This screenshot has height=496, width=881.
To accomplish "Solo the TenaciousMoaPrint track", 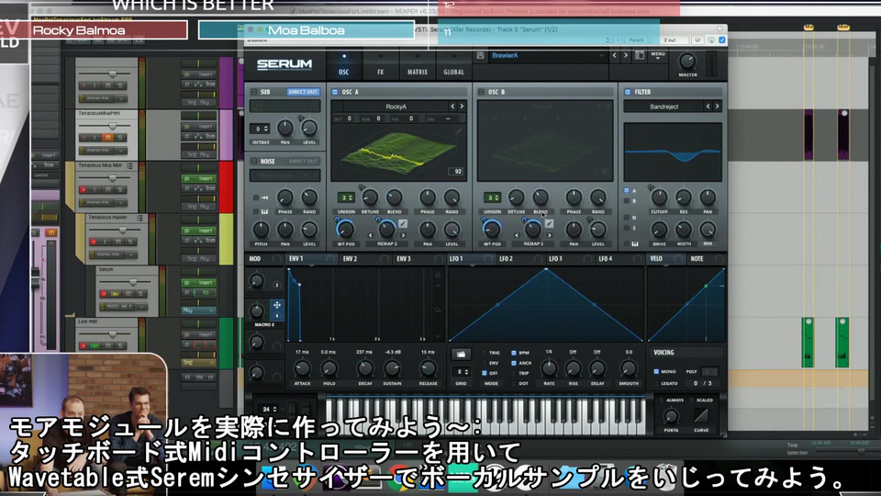I will [119, 137].
